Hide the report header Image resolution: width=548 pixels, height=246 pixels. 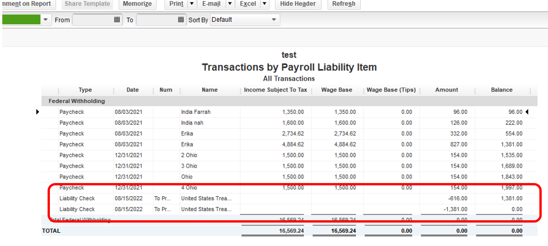298,4
